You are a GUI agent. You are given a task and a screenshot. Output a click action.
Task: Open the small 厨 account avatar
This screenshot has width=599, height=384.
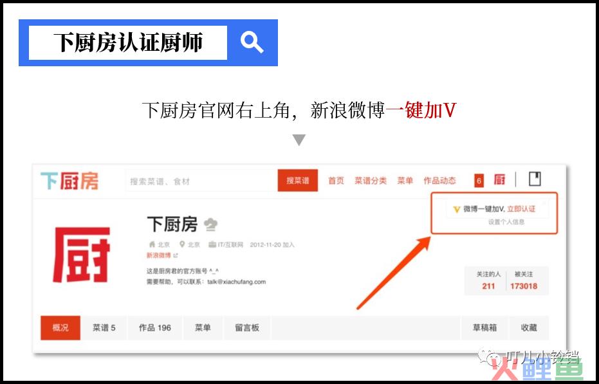point(499,179)
